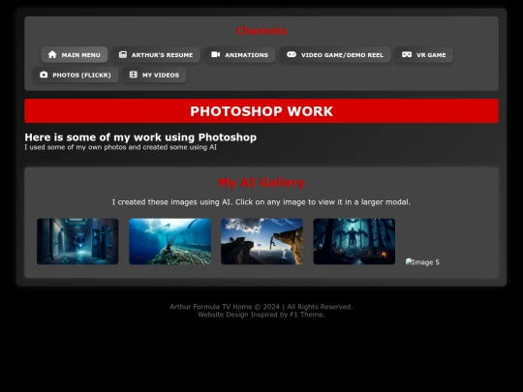Click the gamepad icon for Video Game
523x392 pixels.
pyautogui.click(x=292, y=54)
